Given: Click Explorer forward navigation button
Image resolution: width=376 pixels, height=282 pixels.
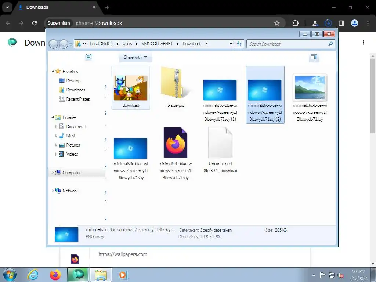Looking at the screenshot, I should 64,44.
